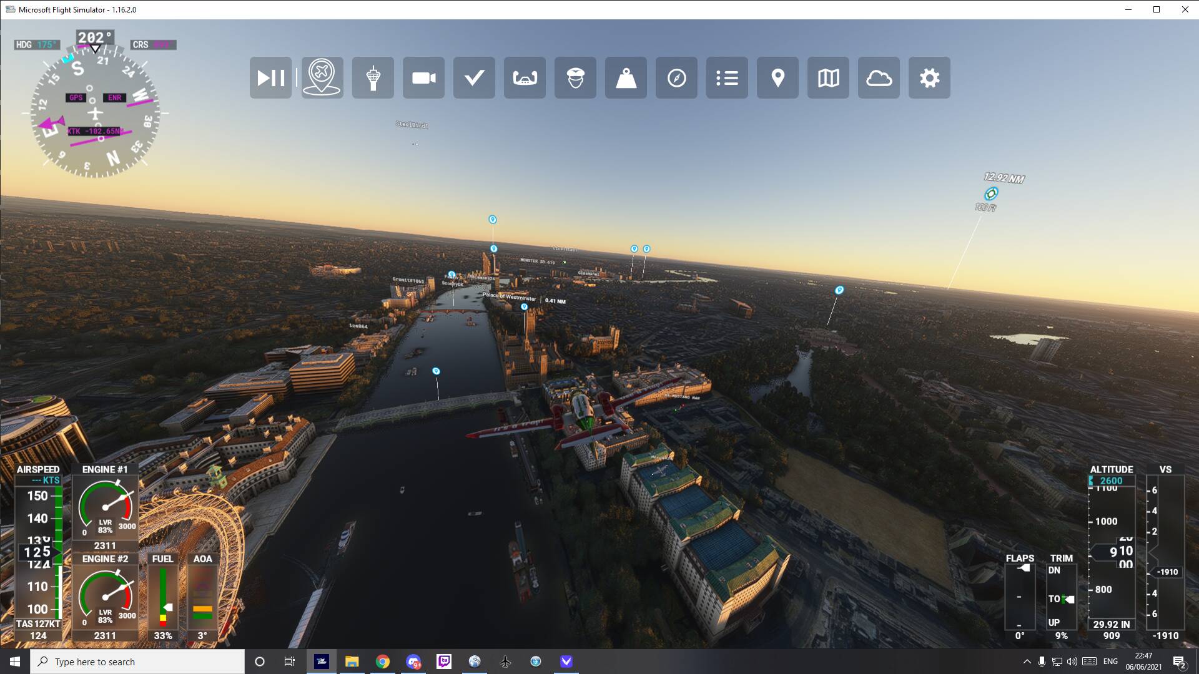Toggle the POI location pin panel

pos(777,78)
